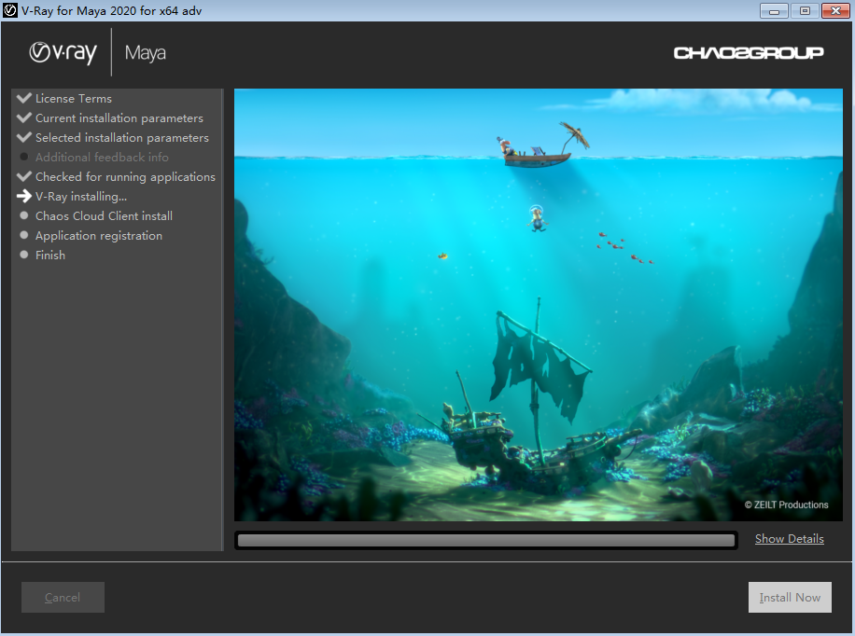This screenshot has height=636, width=855.
Task: Select the Chaos Cloud Client install label
Action: pyautogui.click(x=104, y=216)
